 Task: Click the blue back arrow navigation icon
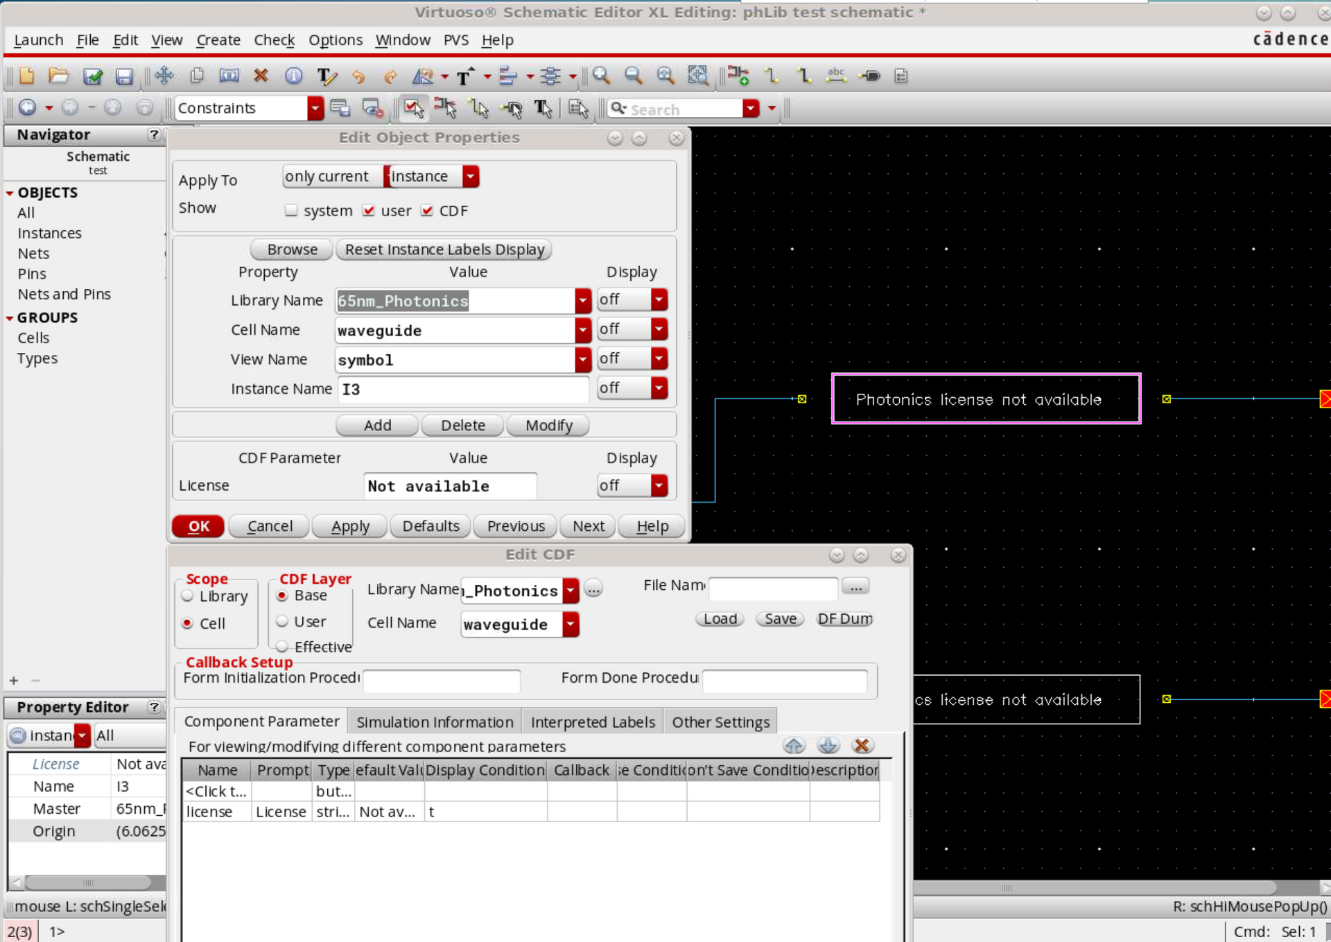coord(27,107)
